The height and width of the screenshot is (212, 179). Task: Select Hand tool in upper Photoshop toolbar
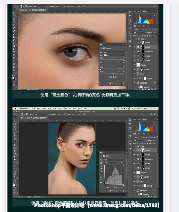click(x=14, y=67)
